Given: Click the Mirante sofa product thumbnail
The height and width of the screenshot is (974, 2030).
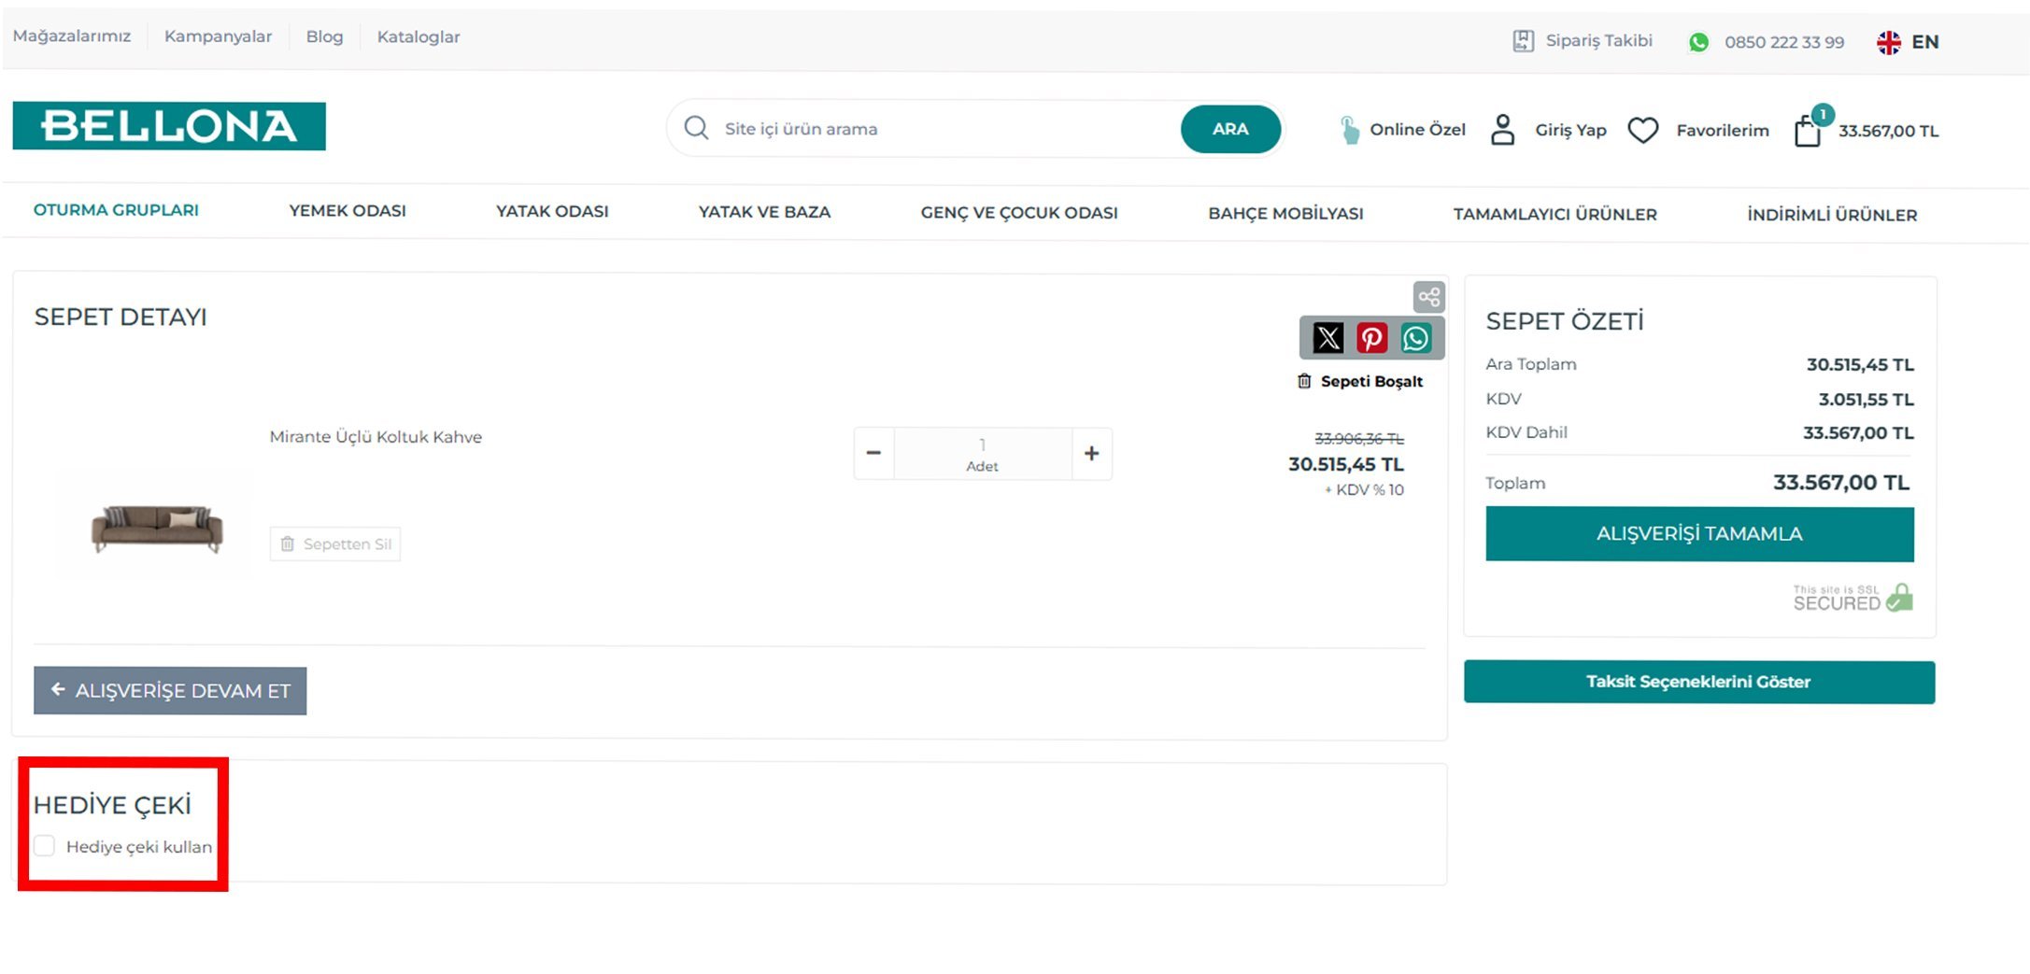Looking at the screenshot, I should click(156, 528).
